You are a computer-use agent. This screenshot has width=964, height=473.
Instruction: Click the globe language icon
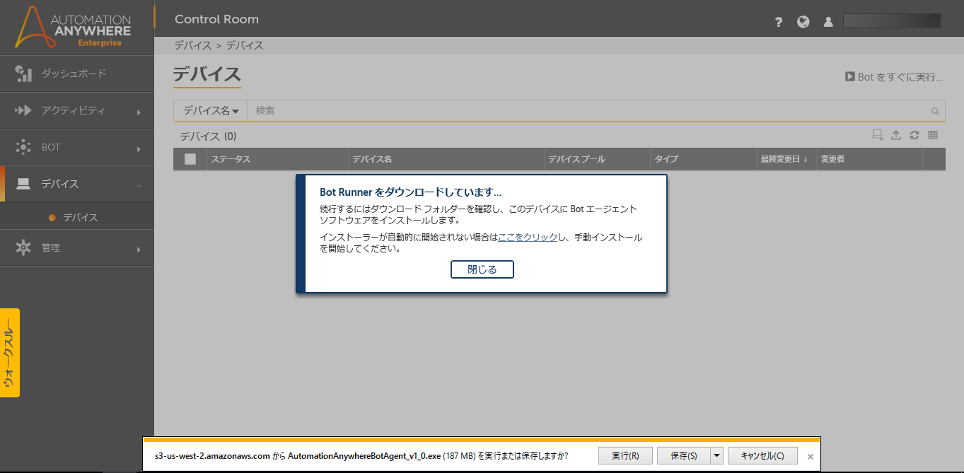pos(803,22)
